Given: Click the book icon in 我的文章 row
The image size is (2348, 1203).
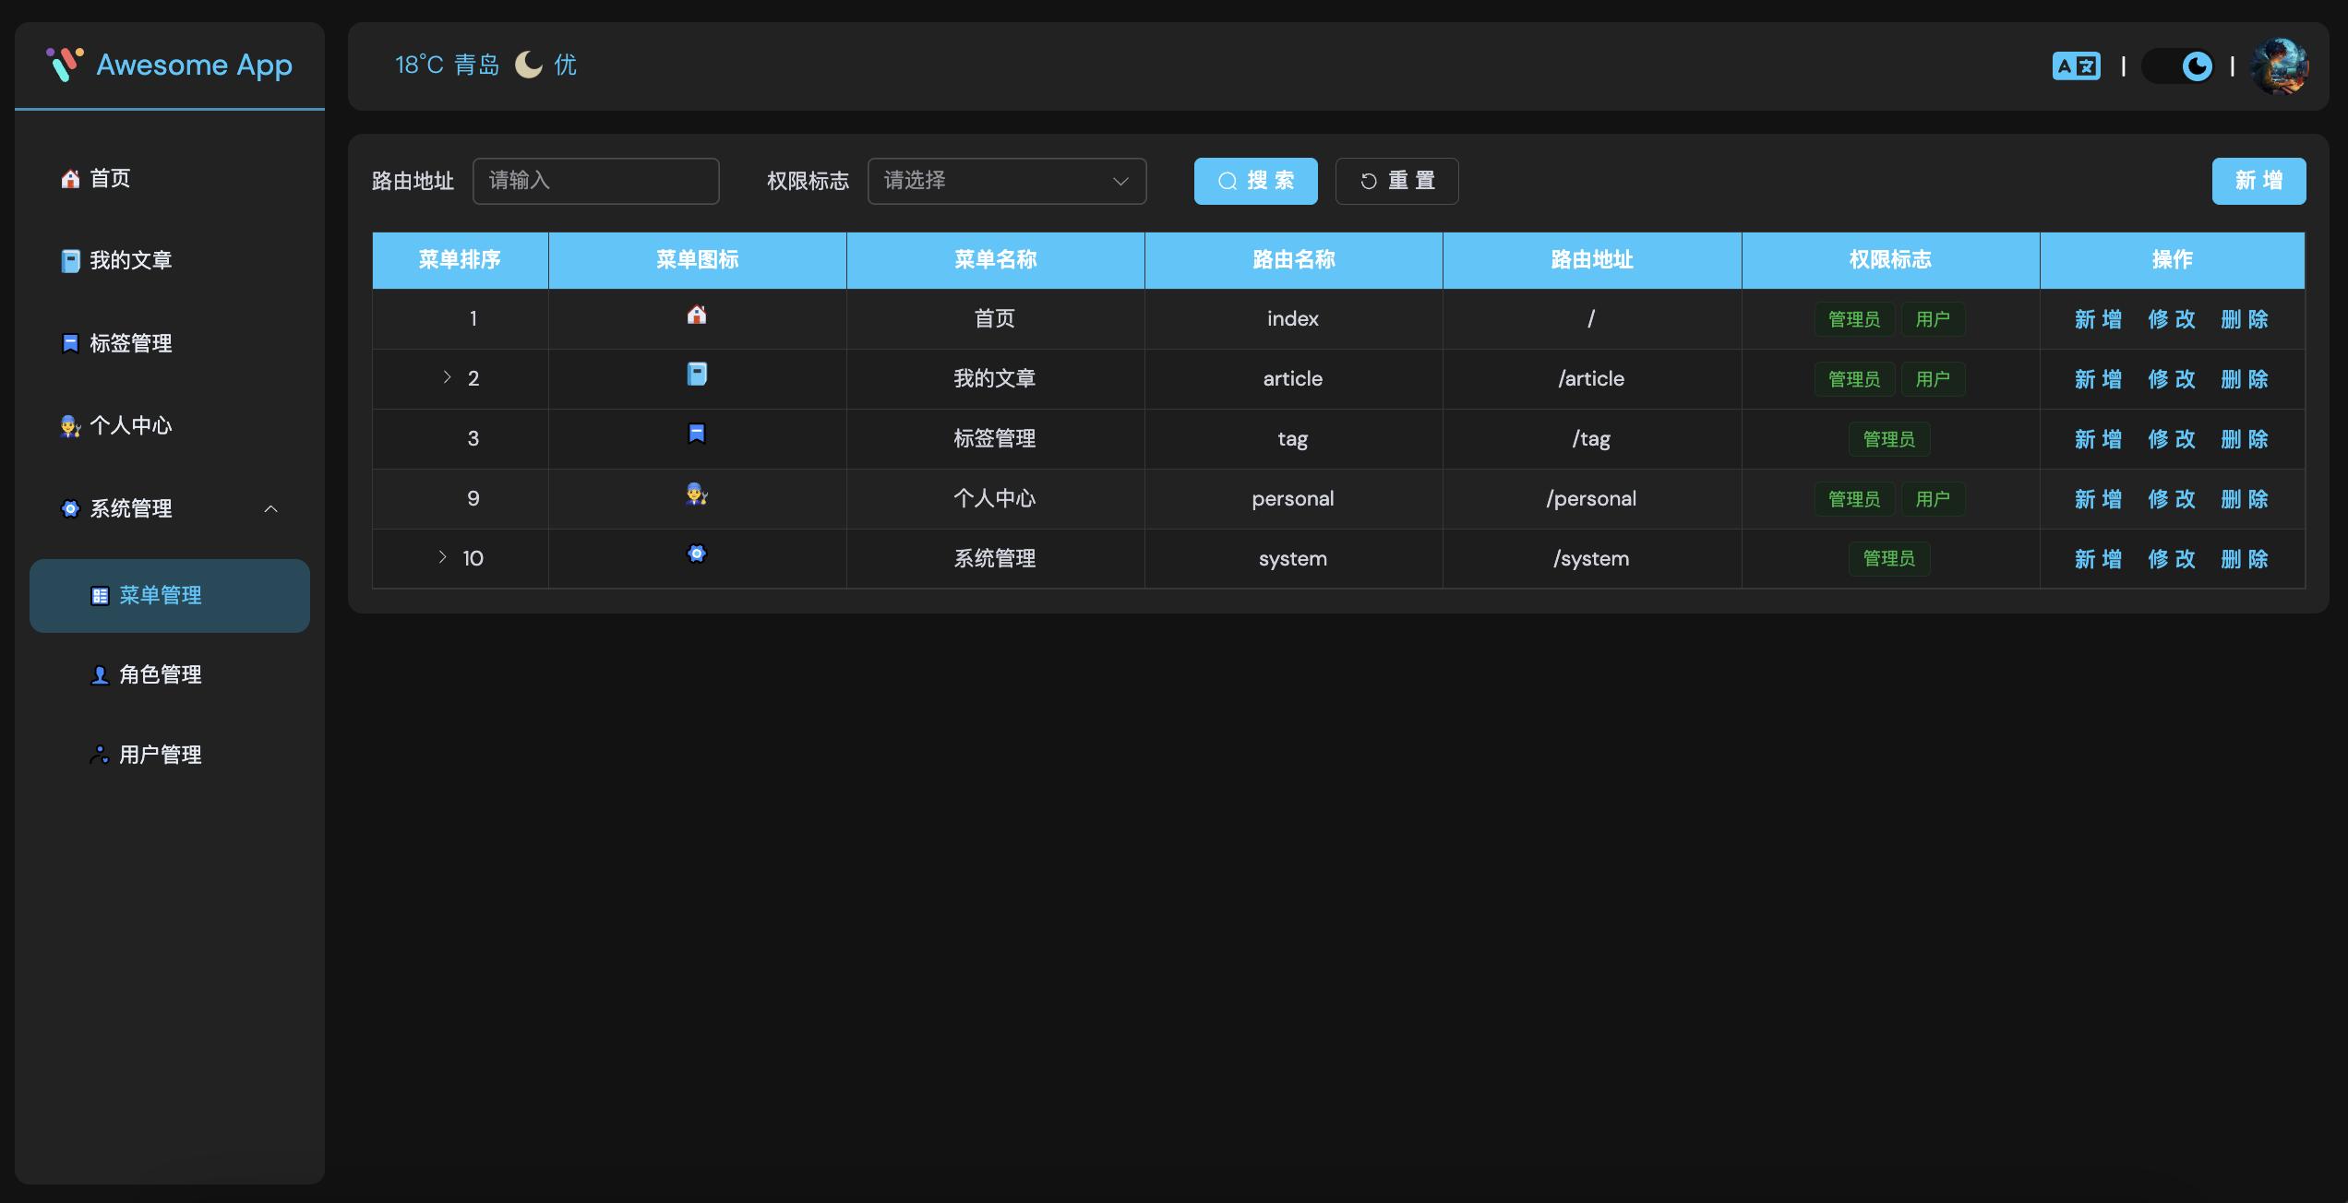Looking at the screenshot, I should click(x=697, y=375).
